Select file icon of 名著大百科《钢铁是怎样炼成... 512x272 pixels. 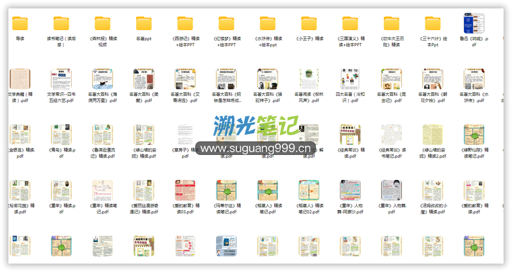226,79
